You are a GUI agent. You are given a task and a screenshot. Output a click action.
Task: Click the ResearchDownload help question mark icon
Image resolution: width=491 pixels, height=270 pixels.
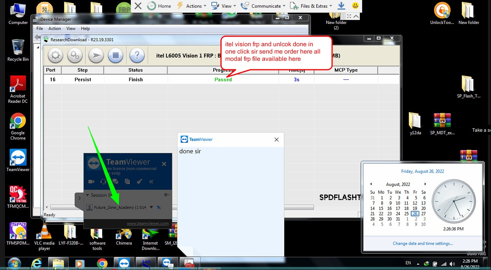tap(137, 55)
